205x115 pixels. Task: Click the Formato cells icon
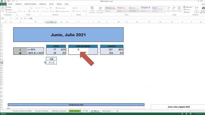[179, 8]
